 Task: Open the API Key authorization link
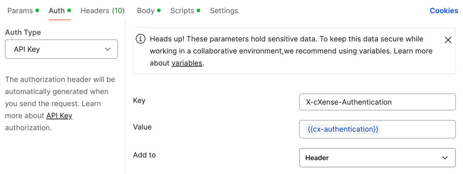[60, 116]
